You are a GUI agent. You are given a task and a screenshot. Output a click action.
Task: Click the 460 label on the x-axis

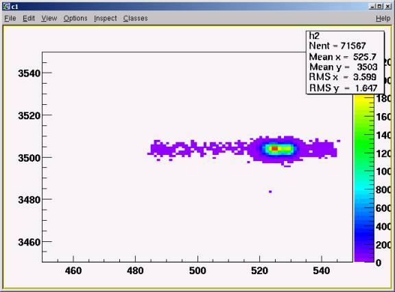coord(73,271)
